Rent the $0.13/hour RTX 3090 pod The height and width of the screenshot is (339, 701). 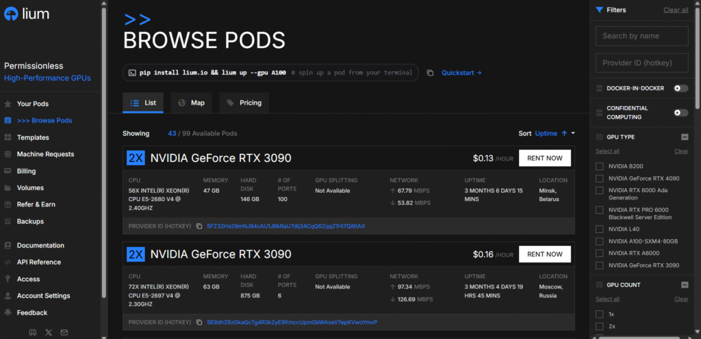[x=544, y=158]
